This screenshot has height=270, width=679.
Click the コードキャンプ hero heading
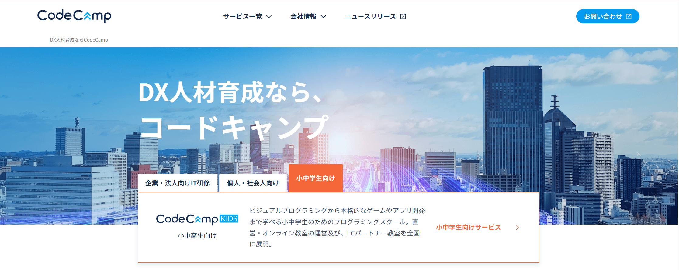click(234, 127)
